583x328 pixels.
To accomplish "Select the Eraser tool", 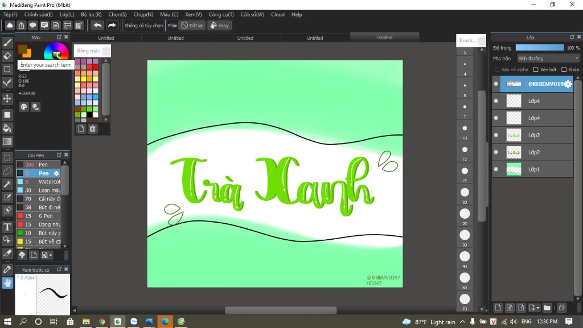I will [7, 56].
